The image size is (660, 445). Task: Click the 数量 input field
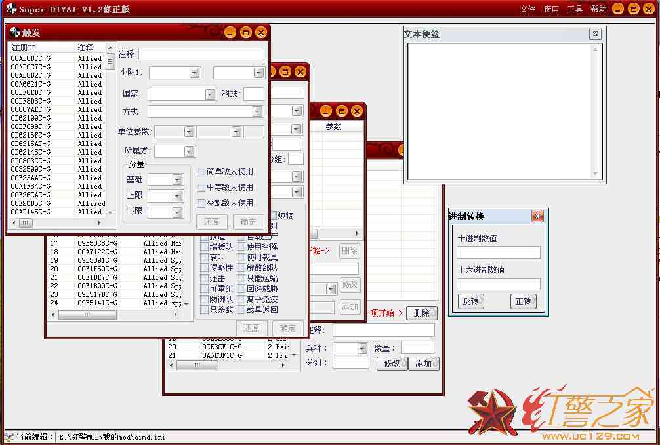click(x=417, y=348)
